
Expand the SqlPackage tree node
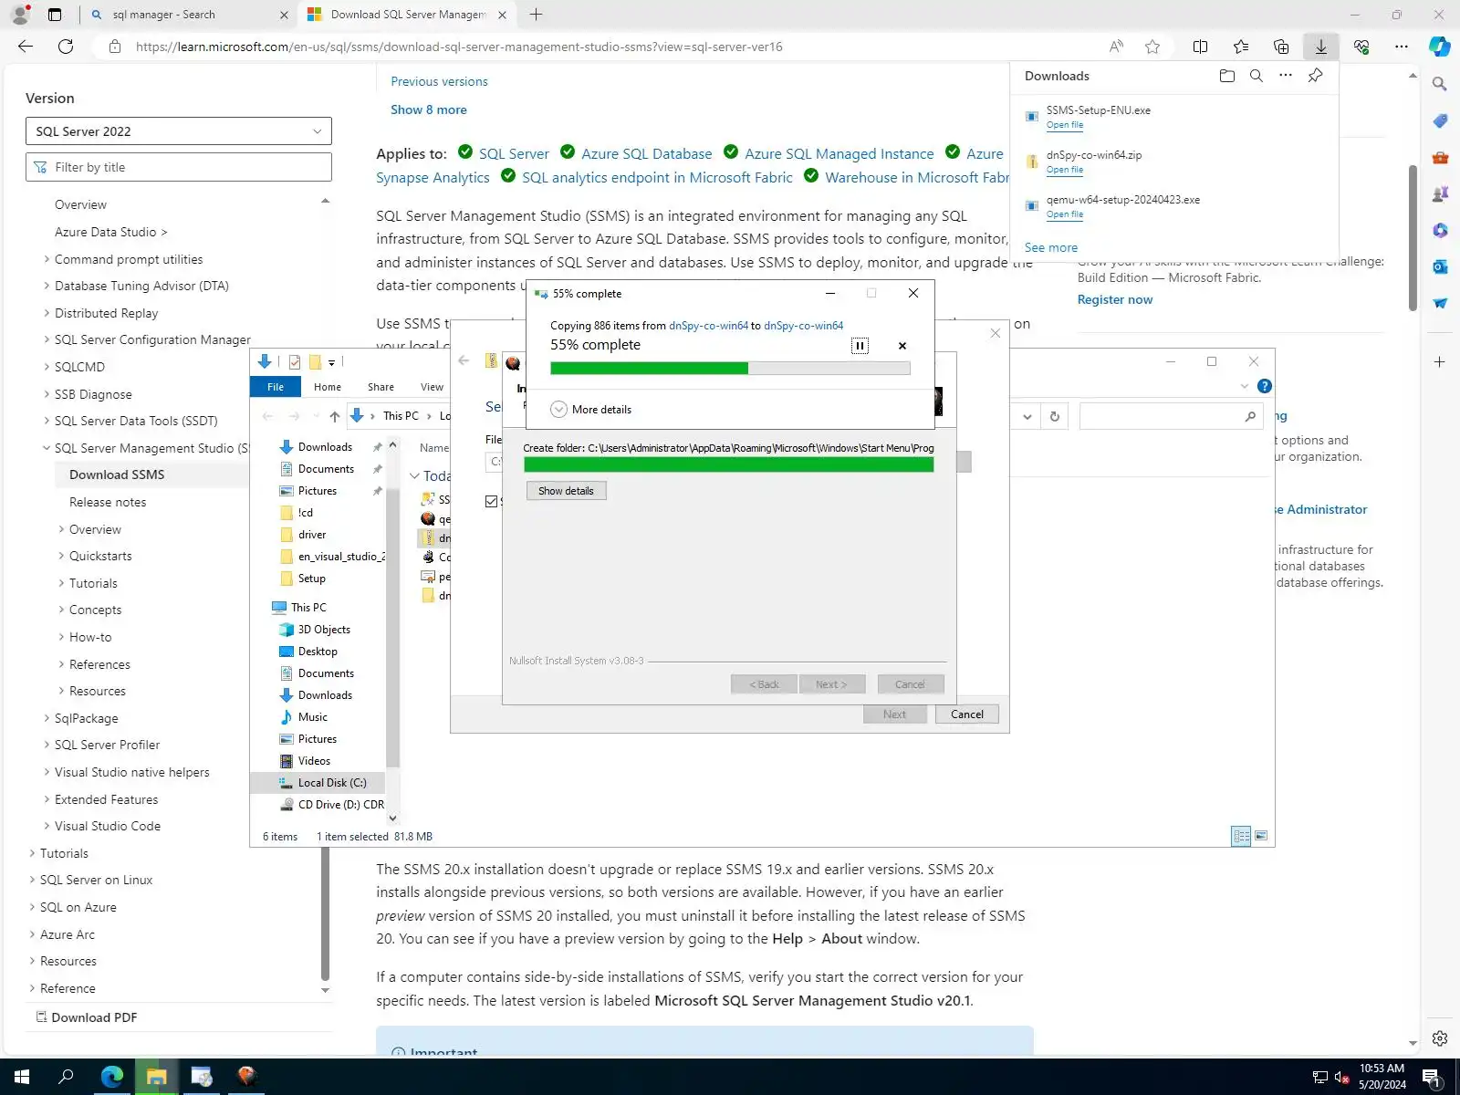tap(47, 718)
